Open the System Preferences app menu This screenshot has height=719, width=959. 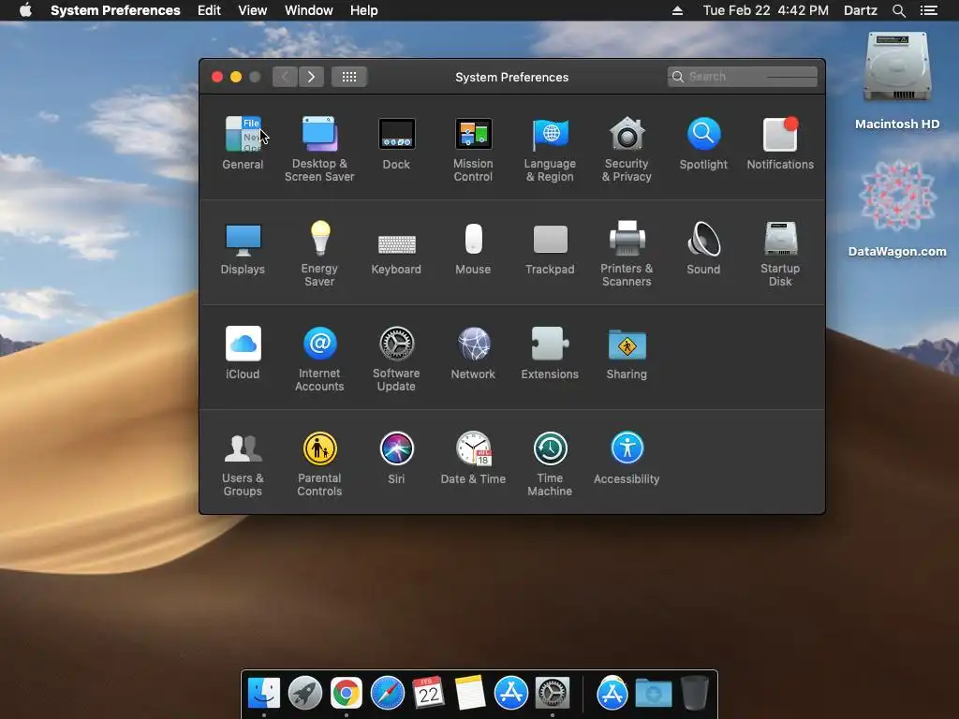coord(115,10)
